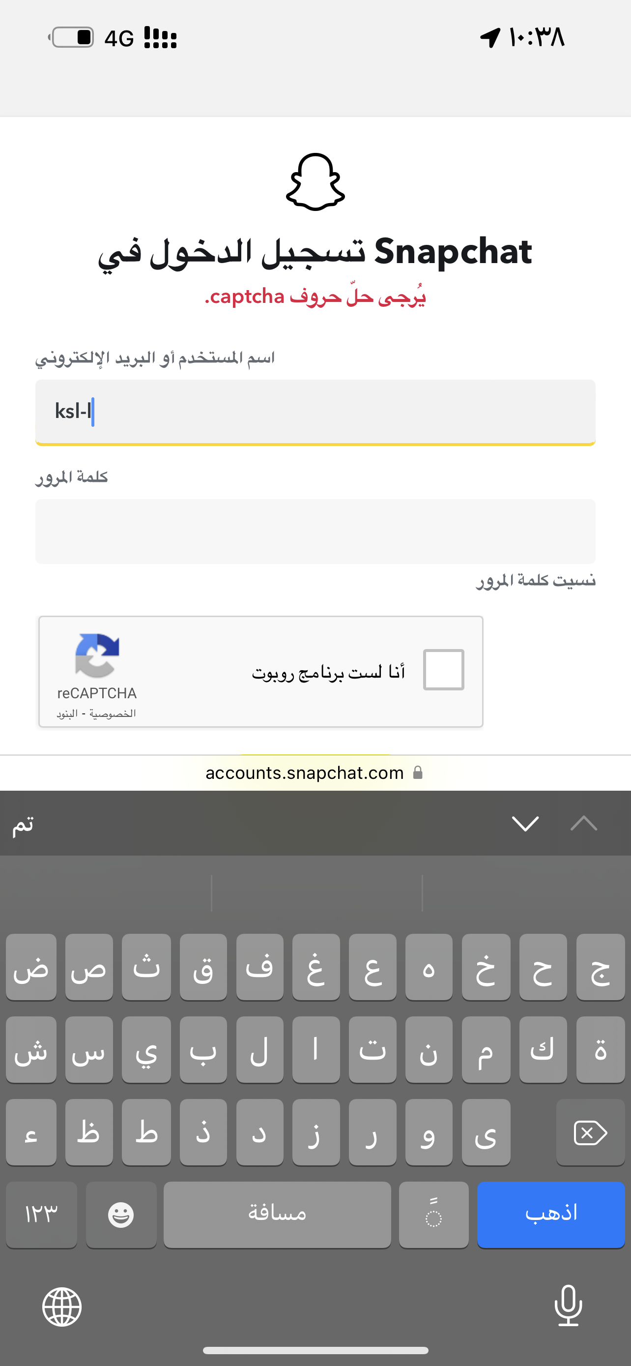
Task: Tap the backspace delete key
Action: (590, 1132)
